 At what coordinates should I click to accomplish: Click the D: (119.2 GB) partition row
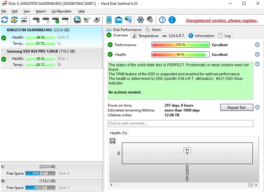pyautogui.click(x=51, y=184)
